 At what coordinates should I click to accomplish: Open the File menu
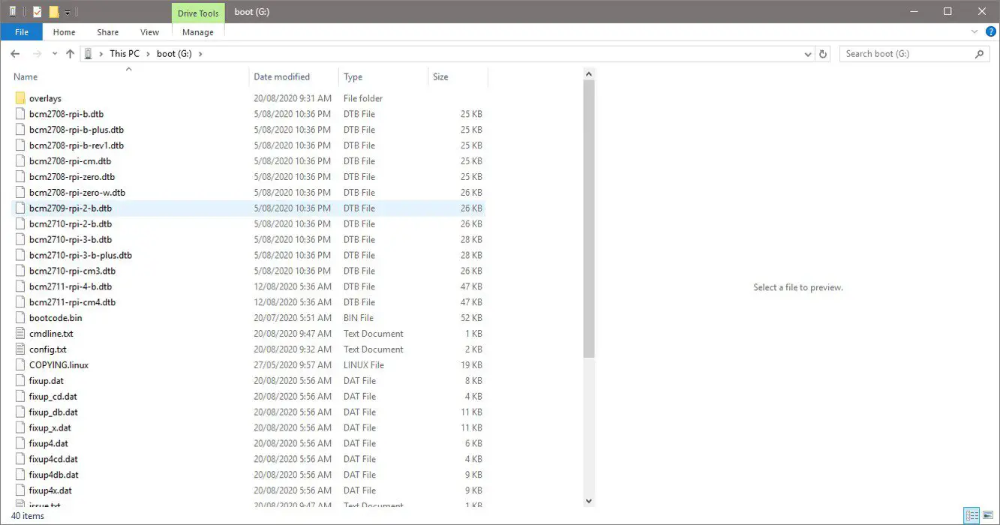[x=22, y=32]
